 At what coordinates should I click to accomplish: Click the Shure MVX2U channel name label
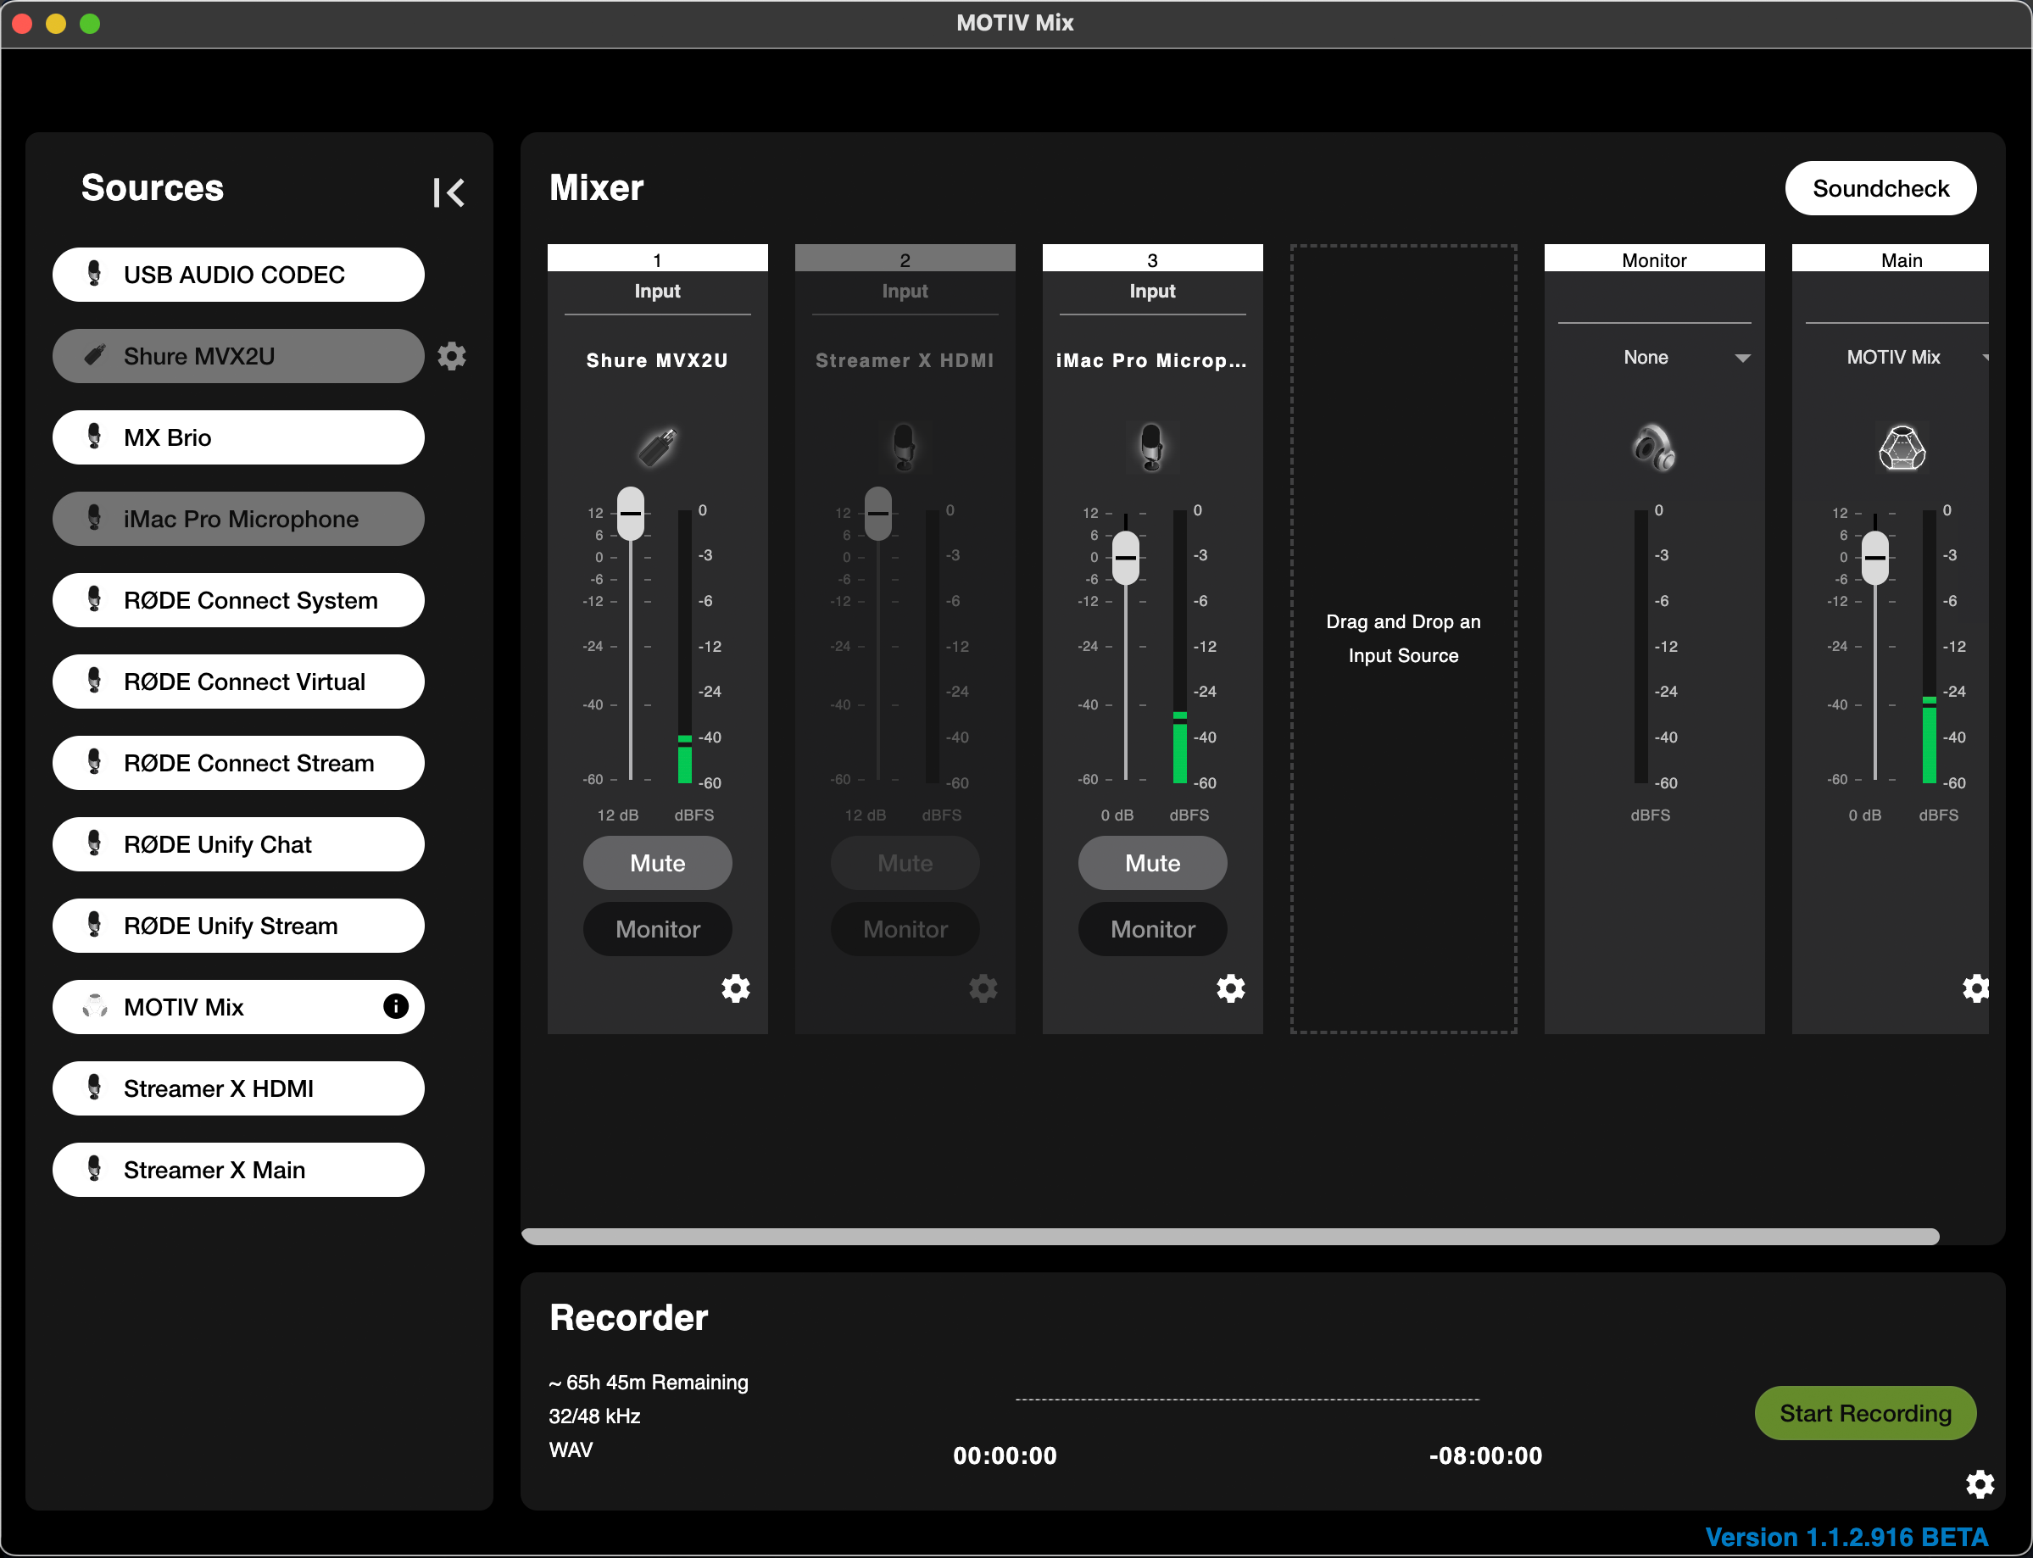[657, 359]
